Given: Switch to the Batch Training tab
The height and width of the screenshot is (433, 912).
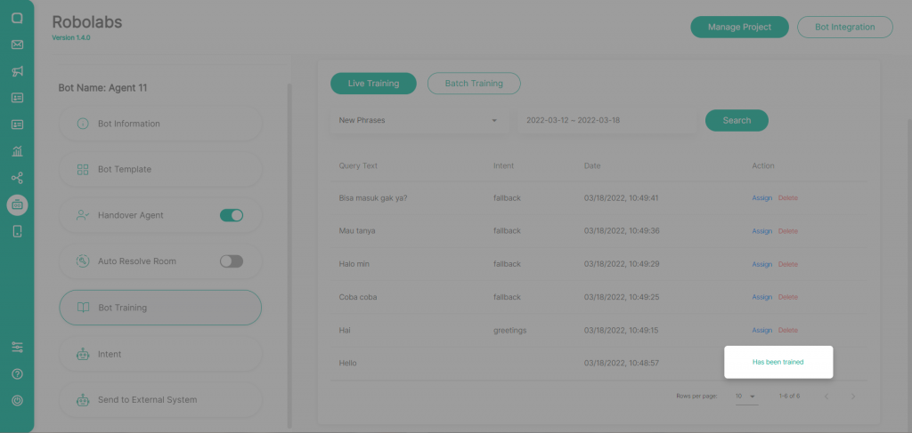Looking at the screenshot, I should pos(474,84).
